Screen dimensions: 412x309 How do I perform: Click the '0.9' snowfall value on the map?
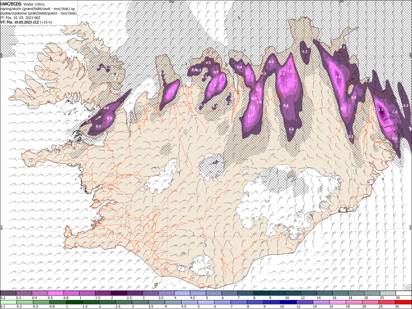point(171,91)
